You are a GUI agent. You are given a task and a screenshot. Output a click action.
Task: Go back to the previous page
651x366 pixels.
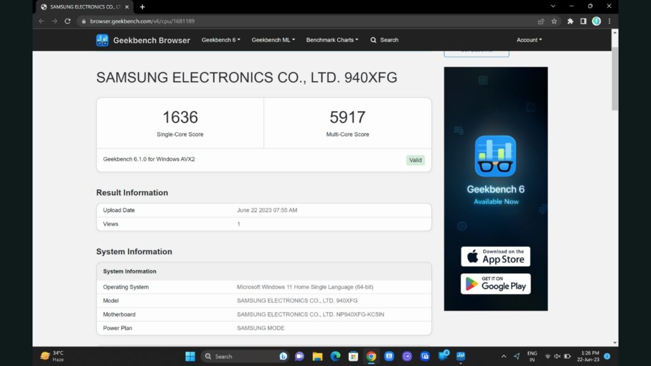pyautogui.click(x=41, y=21)
